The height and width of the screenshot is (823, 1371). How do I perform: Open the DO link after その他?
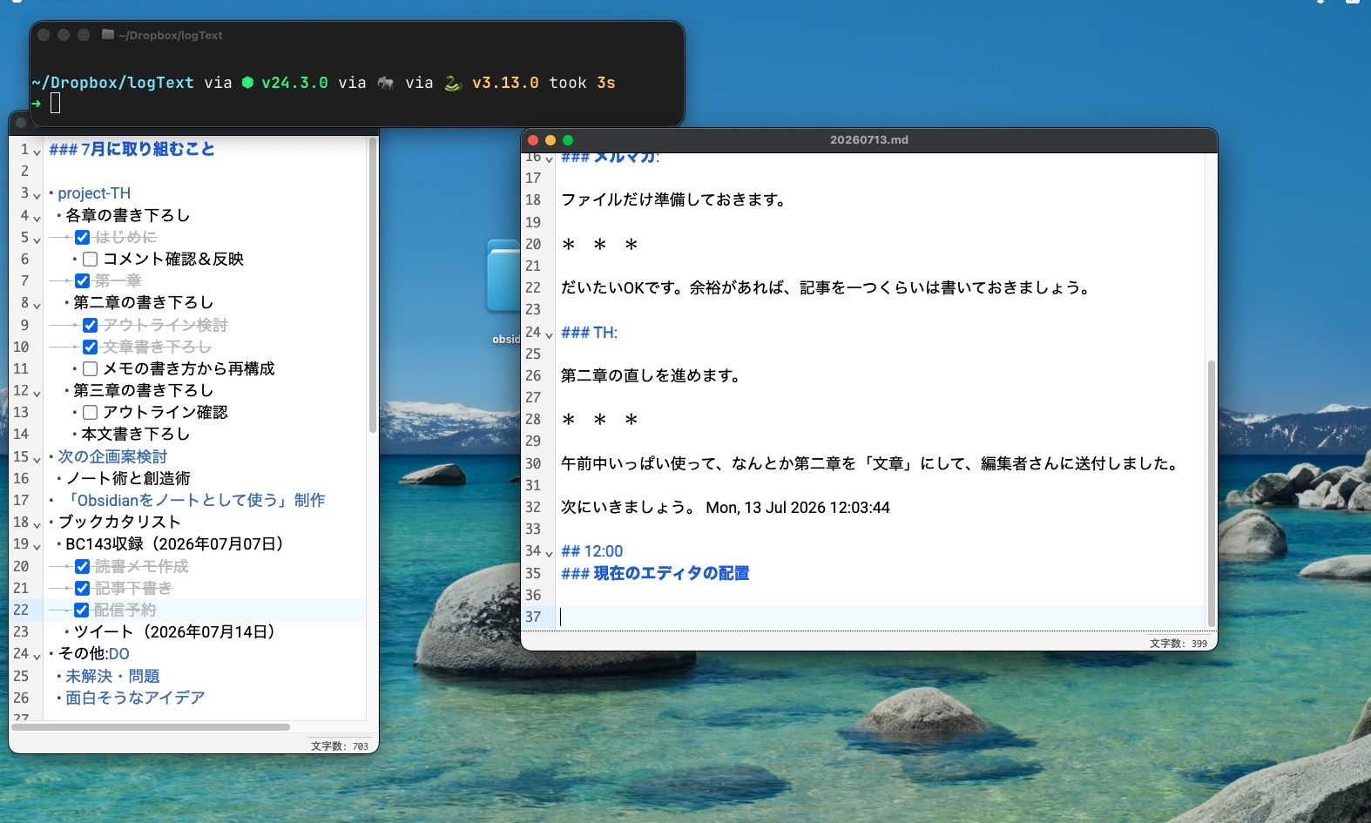pos(119,653)
